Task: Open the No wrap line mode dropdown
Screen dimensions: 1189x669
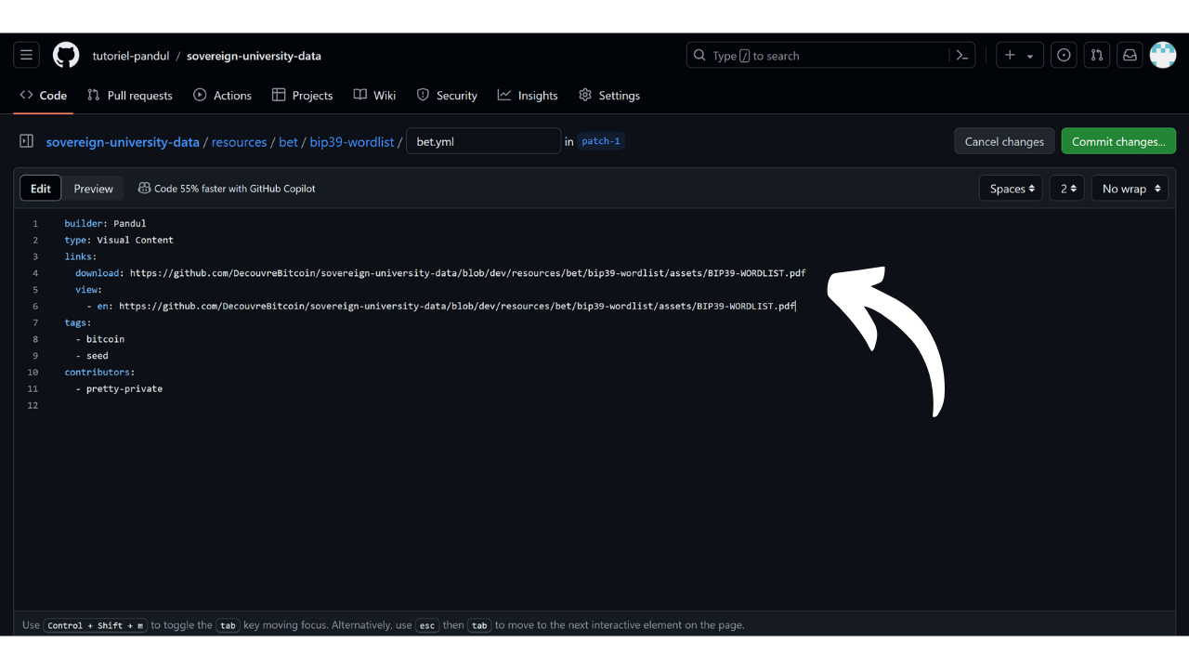Action: (1130, 189)
